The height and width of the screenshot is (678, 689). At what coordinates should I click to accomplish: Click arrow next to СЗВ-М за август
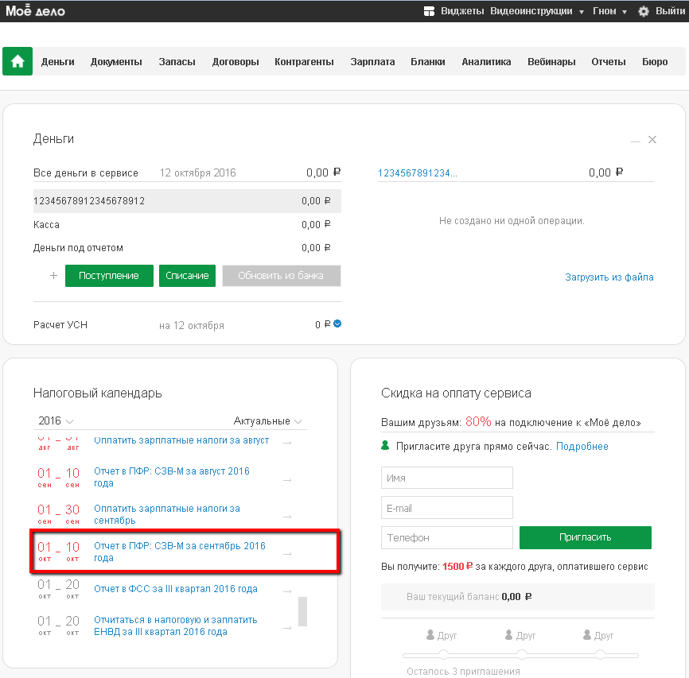pyautogui.click(x=287, y=480)
